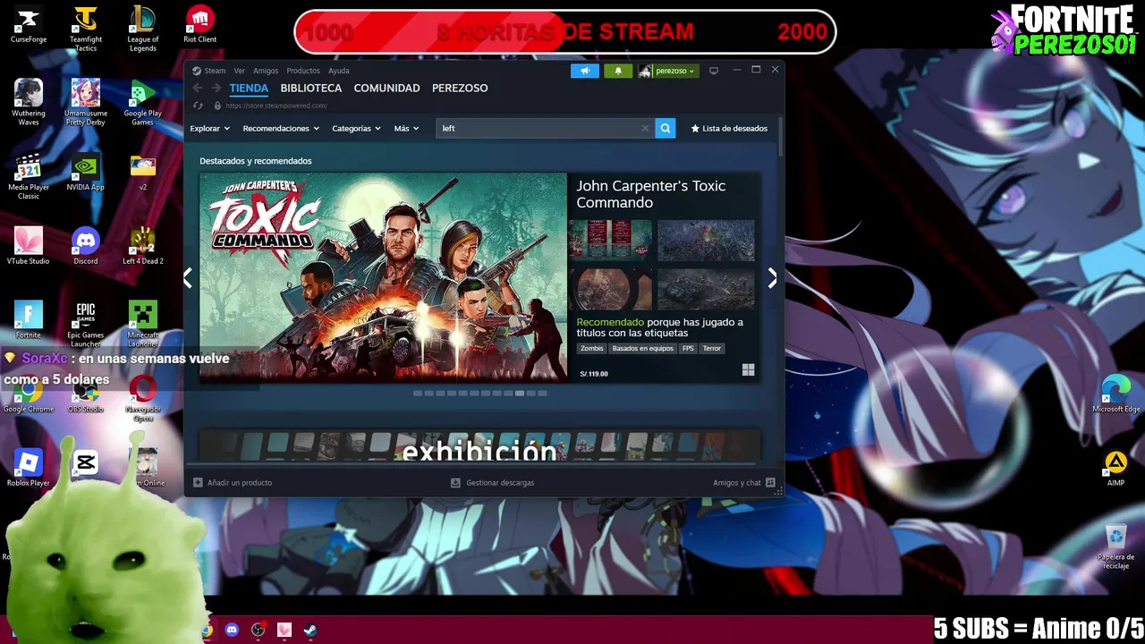Click Amigos y chat label
1145x644 pixels.
point(737,483)
